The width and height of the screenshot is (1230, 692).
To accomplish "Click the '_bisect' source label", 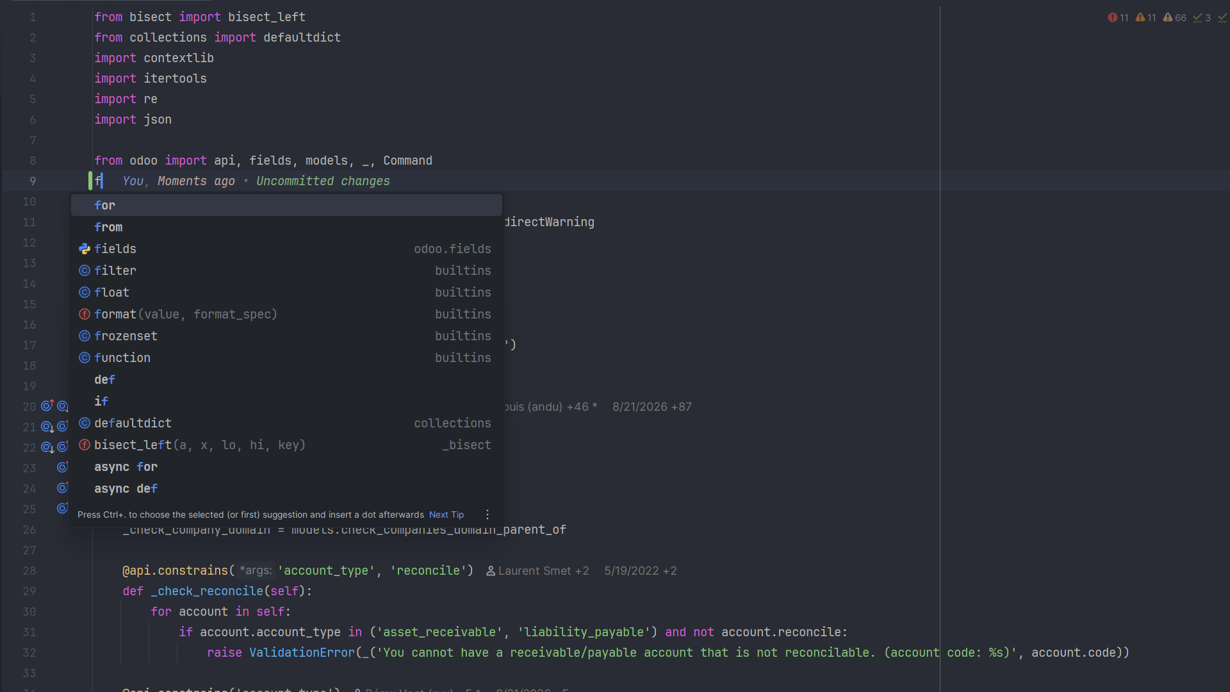I will click(x=466, y=445).
